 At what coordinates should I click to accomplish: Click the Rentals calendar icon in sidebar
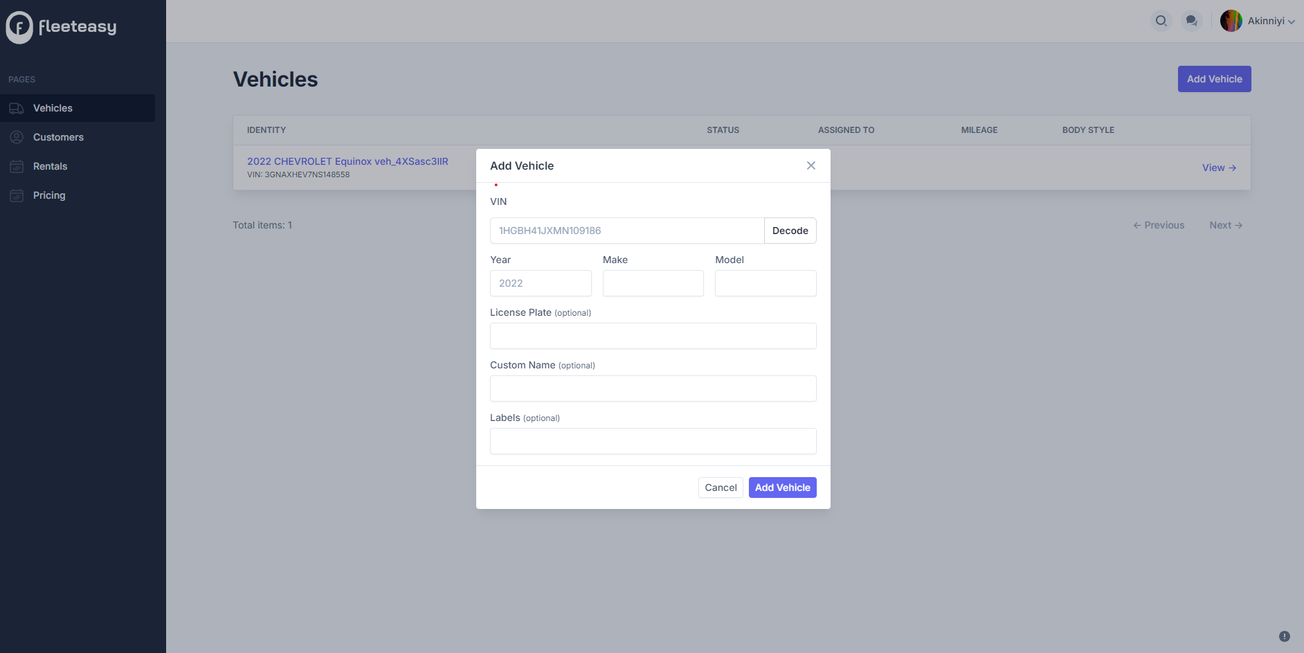pyautogui.click(x=17, y=166)
